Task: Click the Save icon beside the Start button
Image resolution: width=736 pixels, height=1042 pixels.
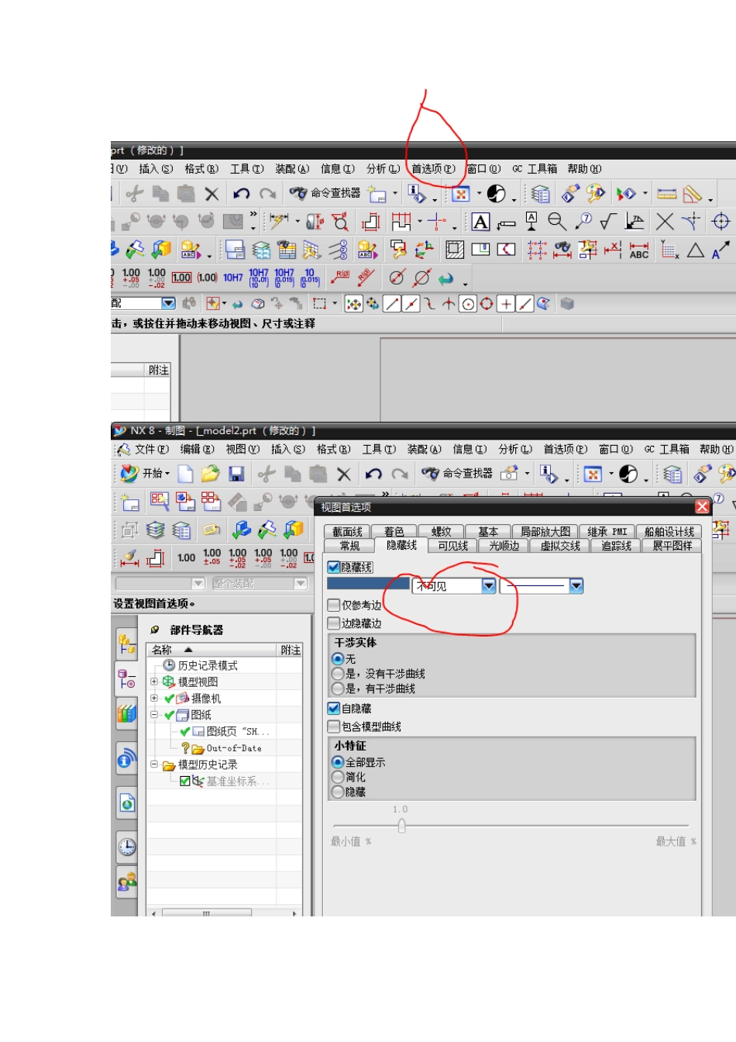Action: pos(236,474)
